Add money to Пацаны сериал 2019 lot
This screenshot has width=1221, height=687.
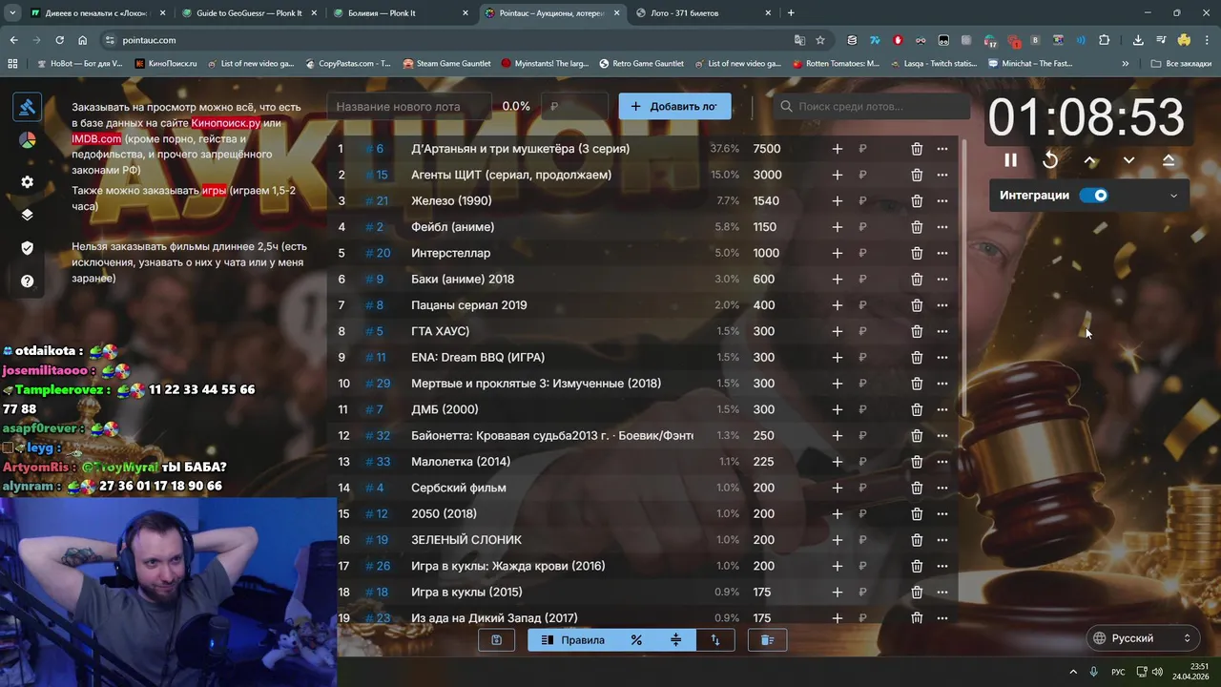pyautogui.click(x=837, y=305)
